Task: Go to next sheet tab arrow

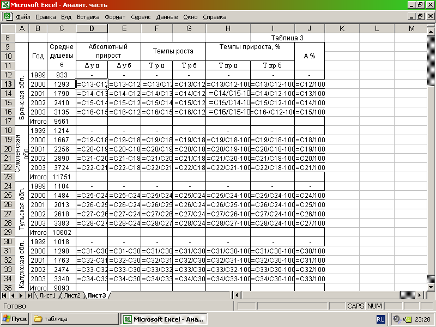Action: point(21,295)
